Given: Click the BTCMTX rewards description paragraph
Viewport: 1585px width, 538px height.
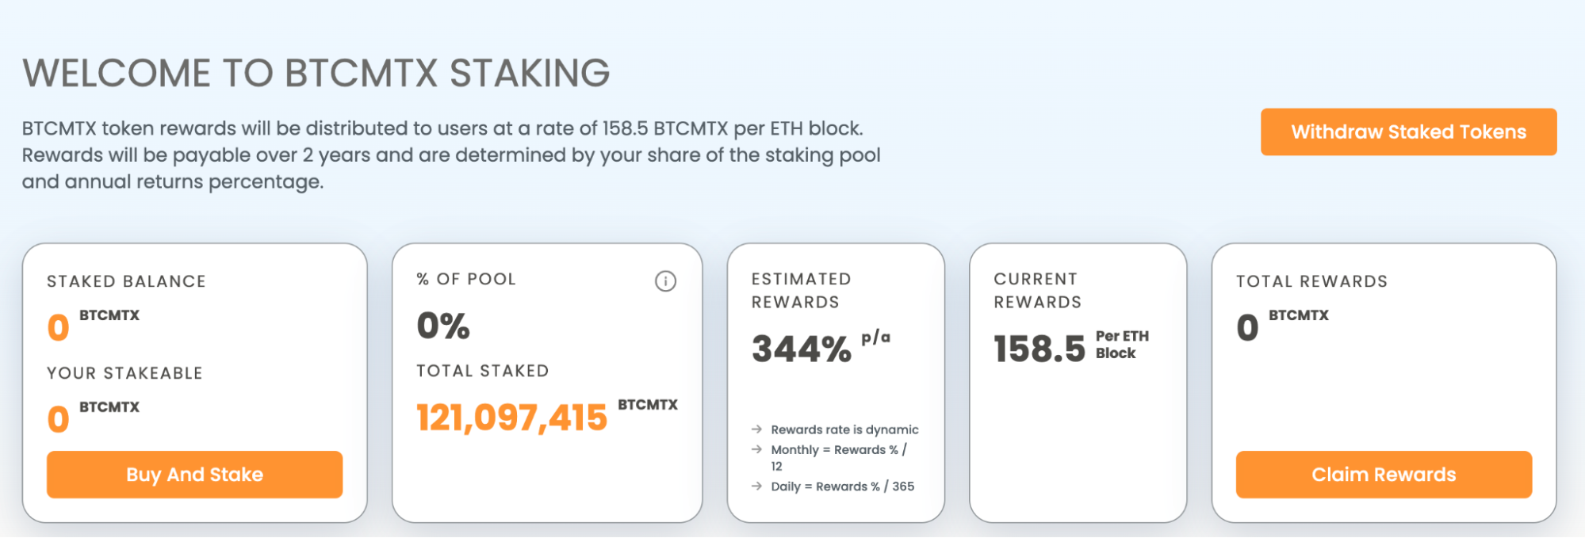Looking at the screenshot, I should [450, 155].
